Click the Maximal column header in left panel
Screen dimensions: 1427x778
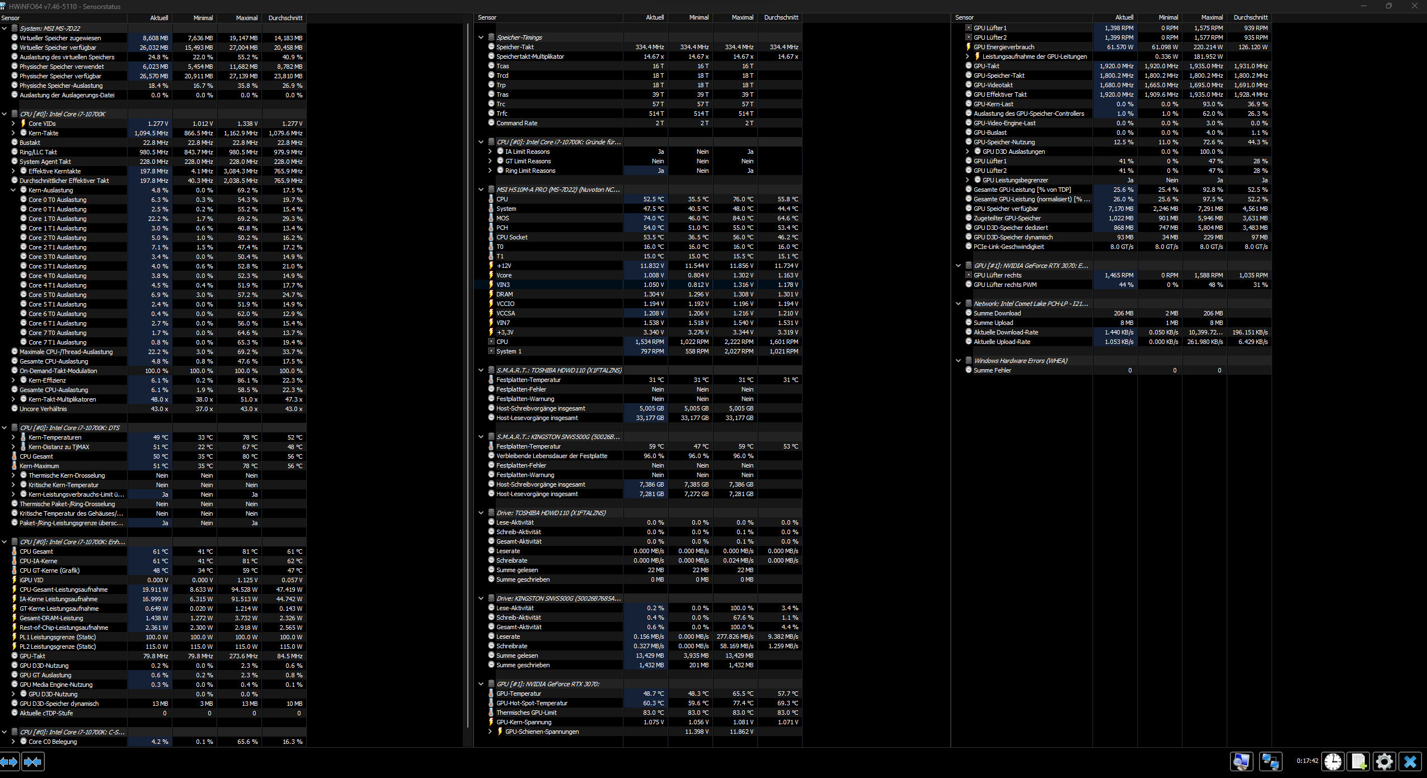(x=246, y=18)
